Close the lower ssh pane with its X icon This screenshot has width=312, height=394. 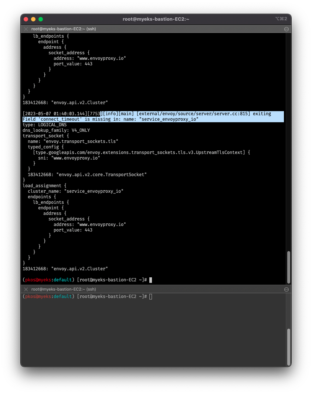click(26, 289)
